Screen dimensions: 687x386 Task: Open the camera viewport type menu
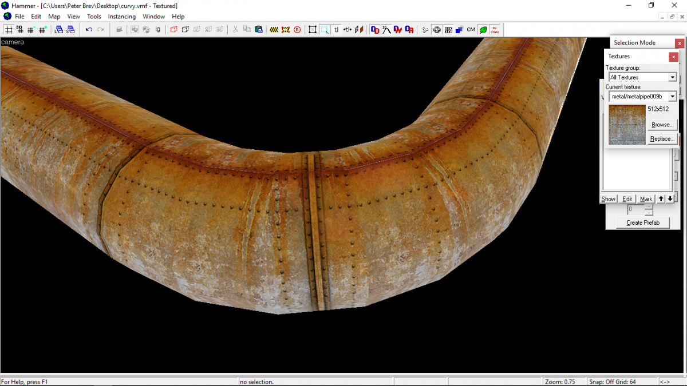pos(12,42)
